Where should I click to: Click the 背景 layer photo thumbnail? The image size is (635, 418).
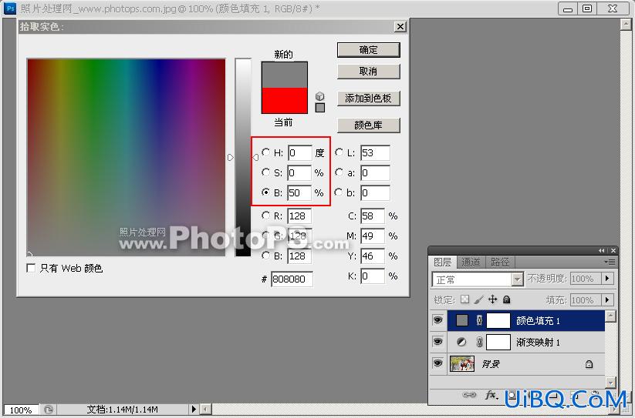(462, 363)
